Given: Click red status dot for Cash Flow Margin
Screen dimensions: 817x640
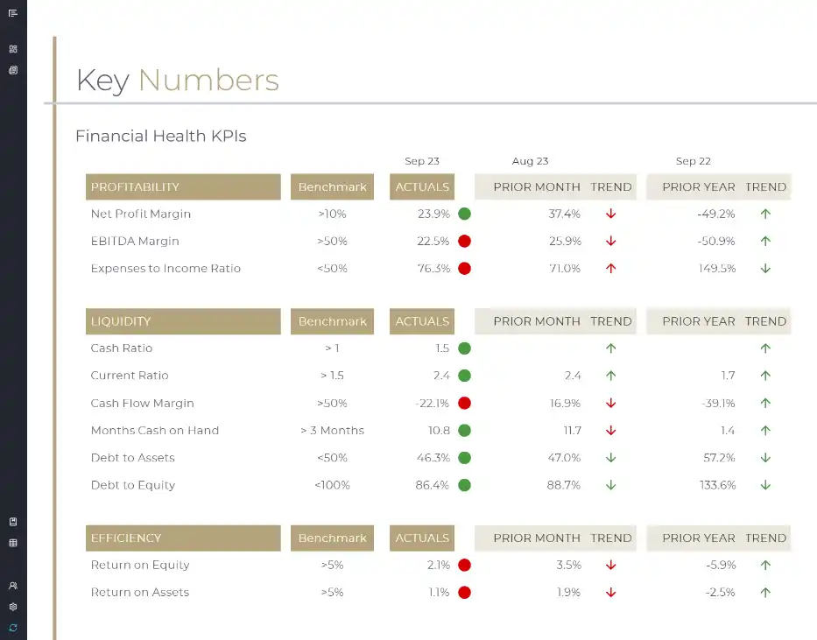Looking at the screenshot, I should point(464,403).
